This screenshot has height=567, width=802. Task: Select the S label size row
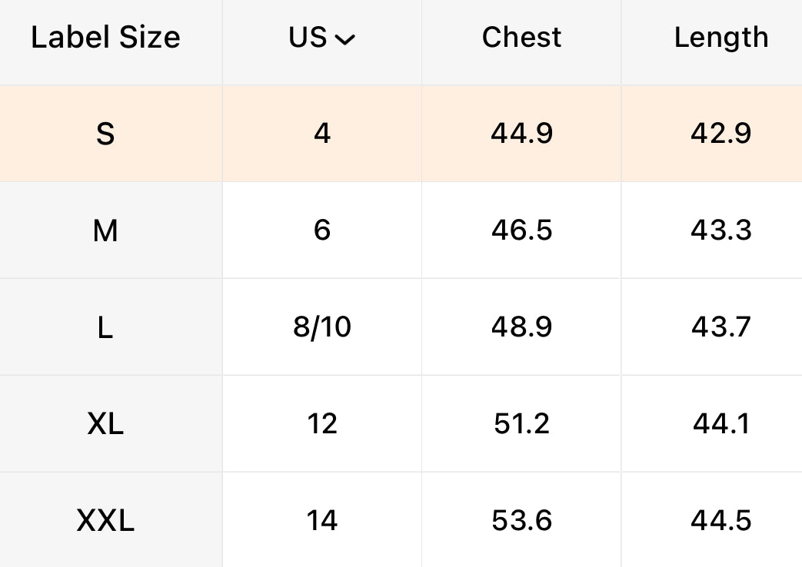105,134
